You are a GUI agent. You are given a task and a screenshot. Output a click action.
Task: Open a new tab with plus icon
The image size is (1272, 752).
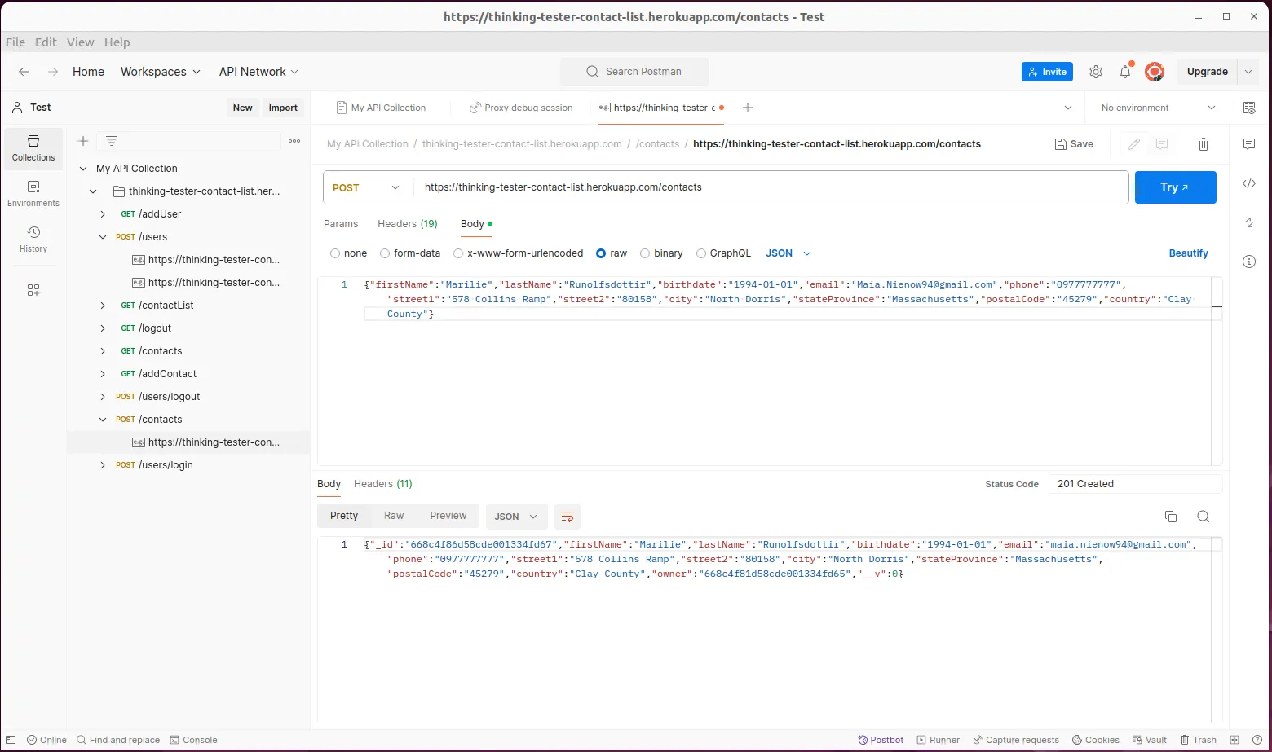[x=748, y=108]
